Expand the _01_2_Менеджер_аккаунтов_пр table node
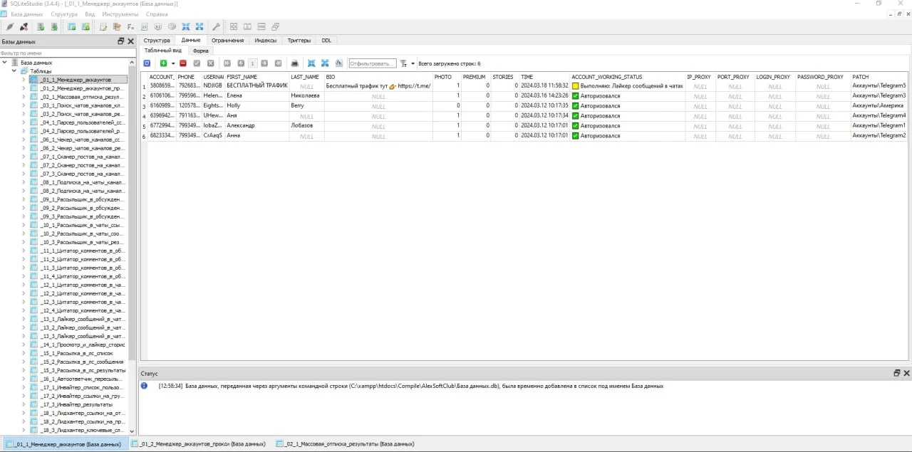 pos(24,88)
